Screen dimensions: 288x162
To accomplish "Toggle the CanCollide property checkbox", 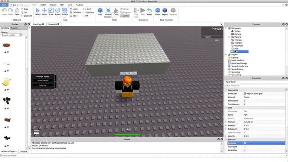I will [245, 150].
